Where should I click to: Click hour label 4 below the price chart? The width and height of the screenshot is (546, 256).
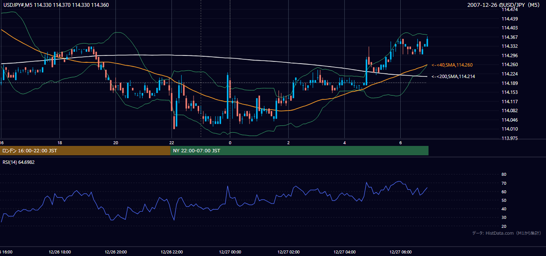(x=344, y=143)
